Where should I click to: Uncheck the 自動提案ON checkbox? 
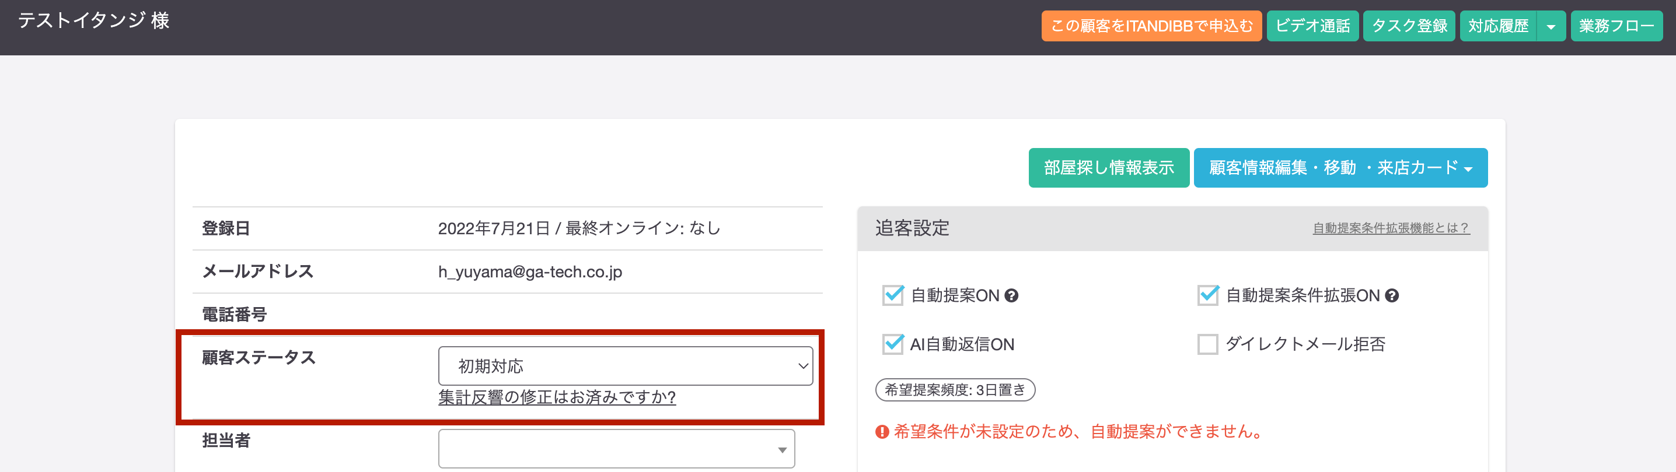[x=893, y=295]
